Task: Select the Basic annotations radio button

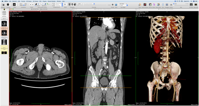Action: click(24, 4)
